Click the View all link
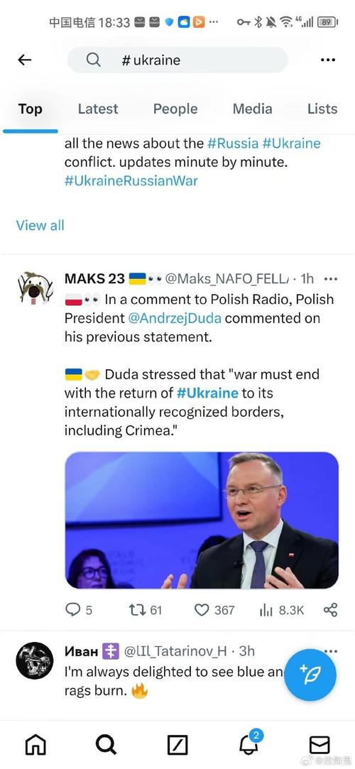The image size is (355, 769). coord(40,225)
